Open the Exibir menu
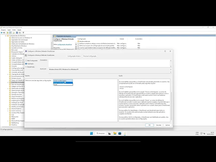216x162 pixels. pos(14,30)
